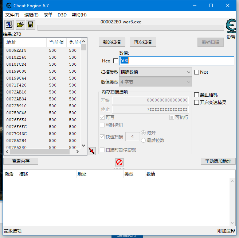Click 高级选项 at the bottom
239x238 pixels.
coord(13,231)
